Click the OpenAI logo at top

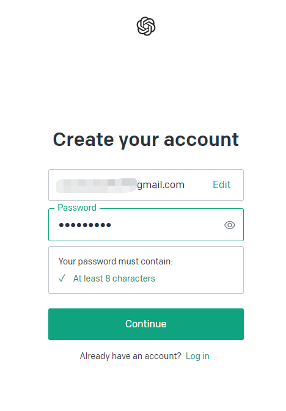coord(146,26)
